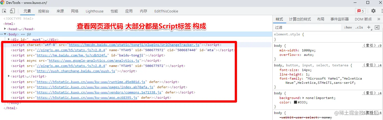Select the 计算出的样式 Computed tab
Image resolution: width=383 pixels, height=120 pixels.
tap(300, 19)
